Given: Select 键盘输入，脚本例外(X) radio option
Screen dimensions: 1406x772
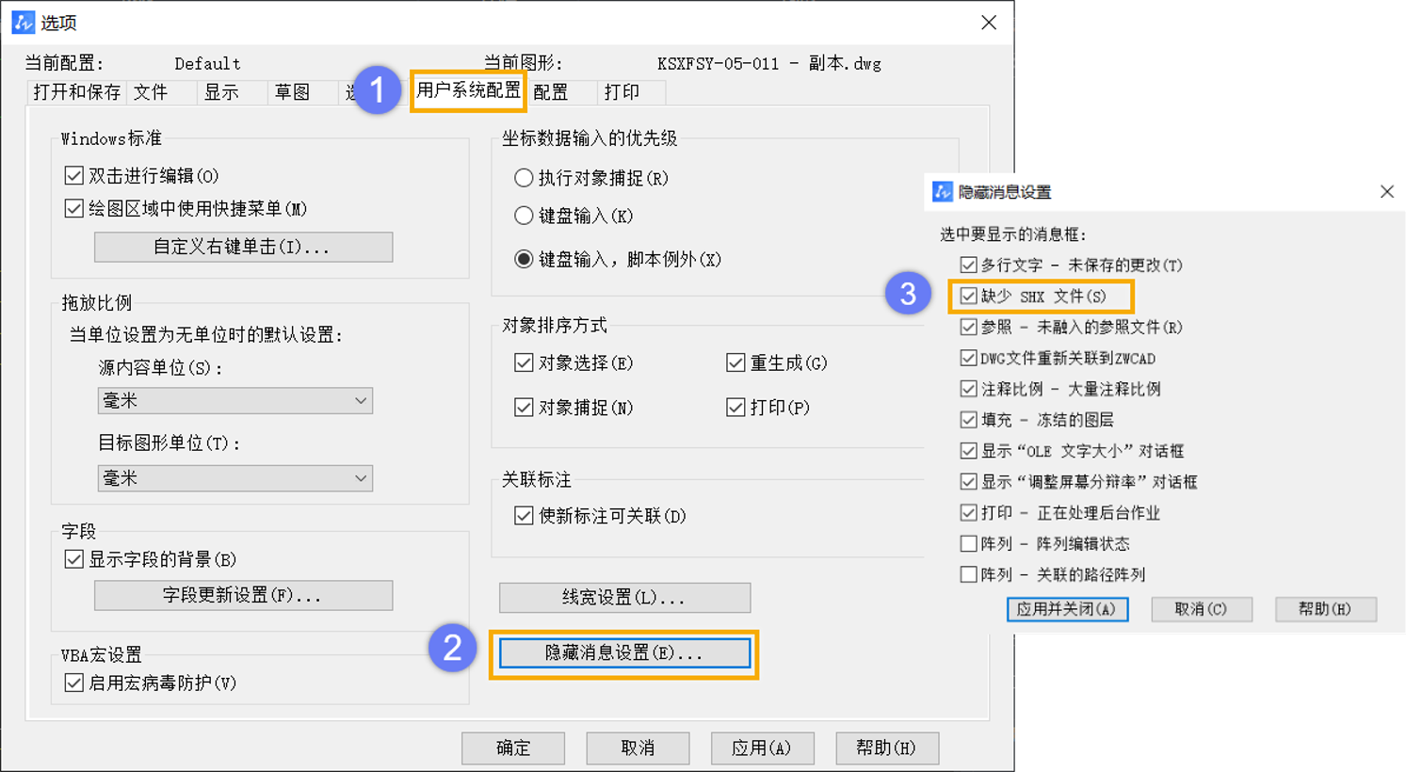Looking at the screenshot, I should tap(524, 259).
